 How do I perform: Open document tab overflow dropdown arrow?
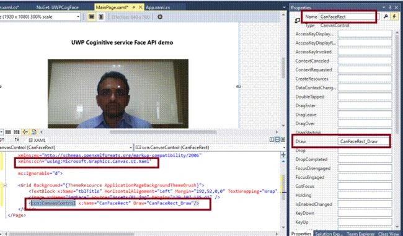pos(284,7)
